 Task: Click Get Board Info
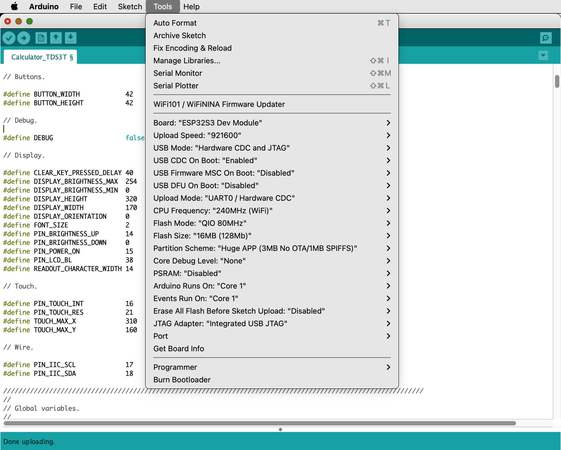[x=179, y=349]
